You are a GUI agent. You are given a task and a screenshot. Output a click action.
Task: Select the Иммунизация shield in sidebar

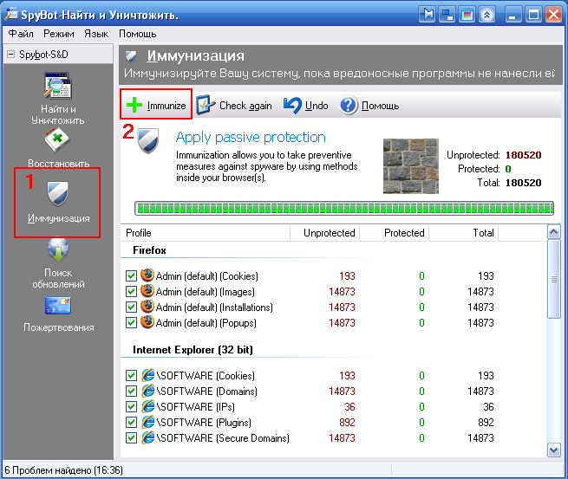tap(58, 193)
